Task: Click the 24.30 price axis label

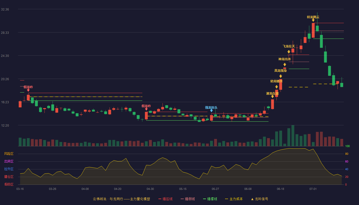Action: 5,56
